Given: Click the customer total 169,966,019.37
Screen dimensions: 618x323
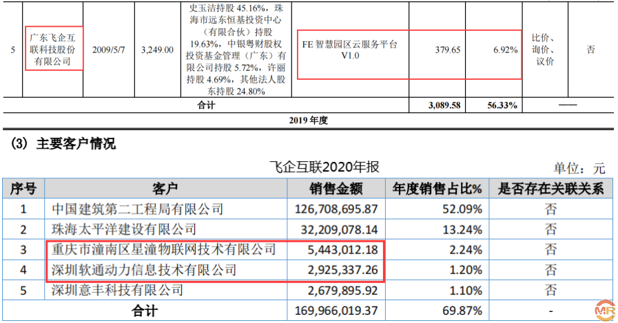Looking at the screenshot, I should pyautogui.click(x=336, y=311).
